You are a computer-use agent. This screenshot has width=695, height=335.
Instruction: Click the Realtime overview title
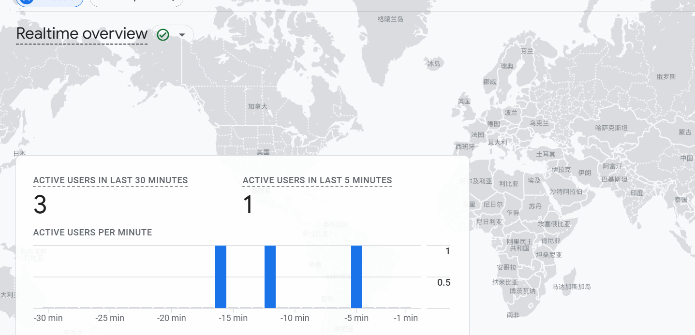pos(82,34)
